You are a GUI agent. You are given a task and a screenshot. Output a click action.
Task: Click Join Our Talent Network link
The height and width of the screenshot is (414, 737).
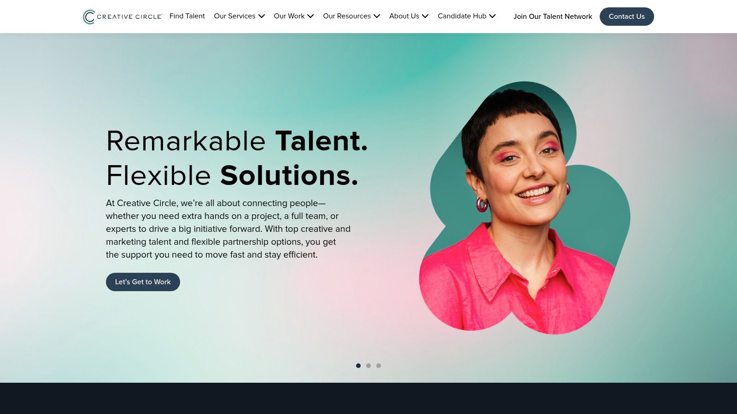(553, 17)
